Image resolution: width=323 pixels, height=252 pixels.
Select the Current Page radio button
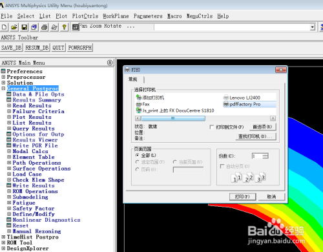click(x=175, y=162)
